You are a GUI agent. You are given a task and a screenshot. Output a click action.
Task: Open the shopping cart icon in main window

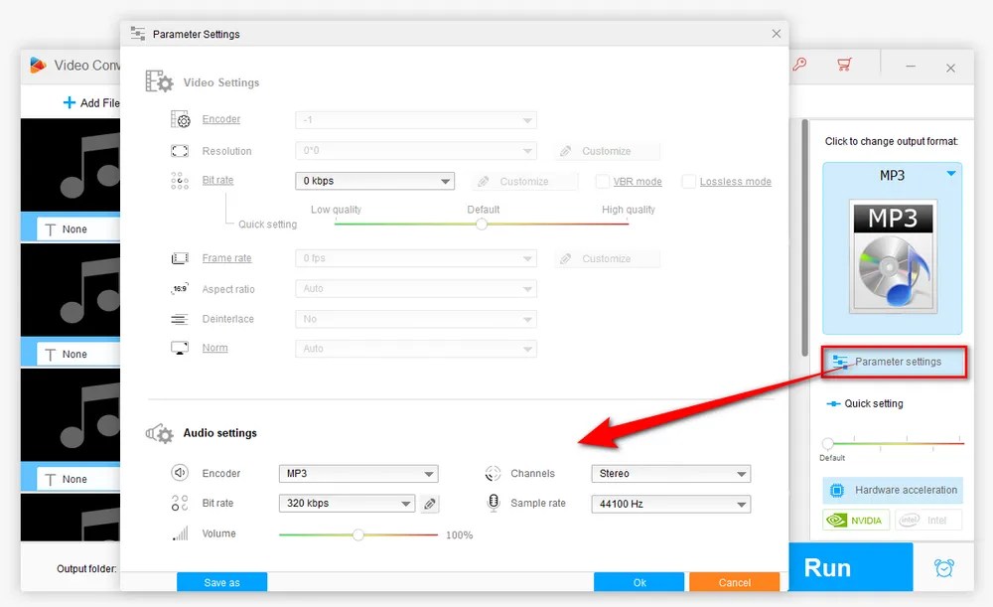click(x=844, y=64)
